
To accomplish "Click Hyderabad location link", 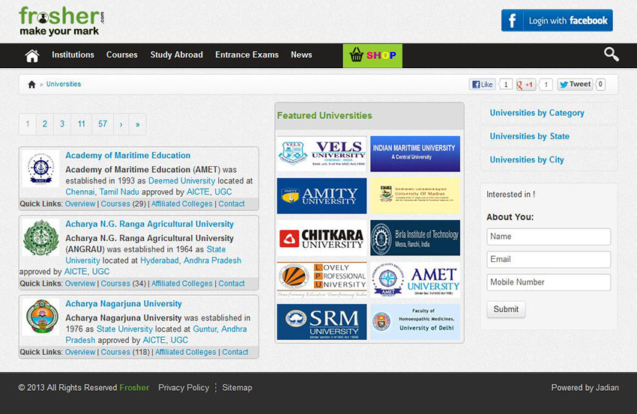I will tap(159, 261).
